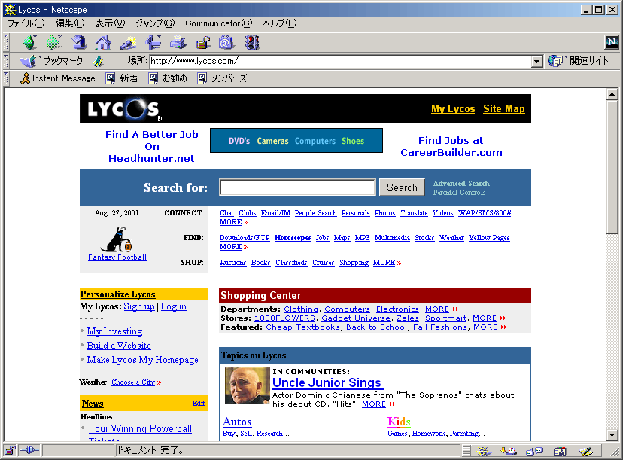
Task: Click the vertical scrollbar up arrow
Action: [612, 94]
